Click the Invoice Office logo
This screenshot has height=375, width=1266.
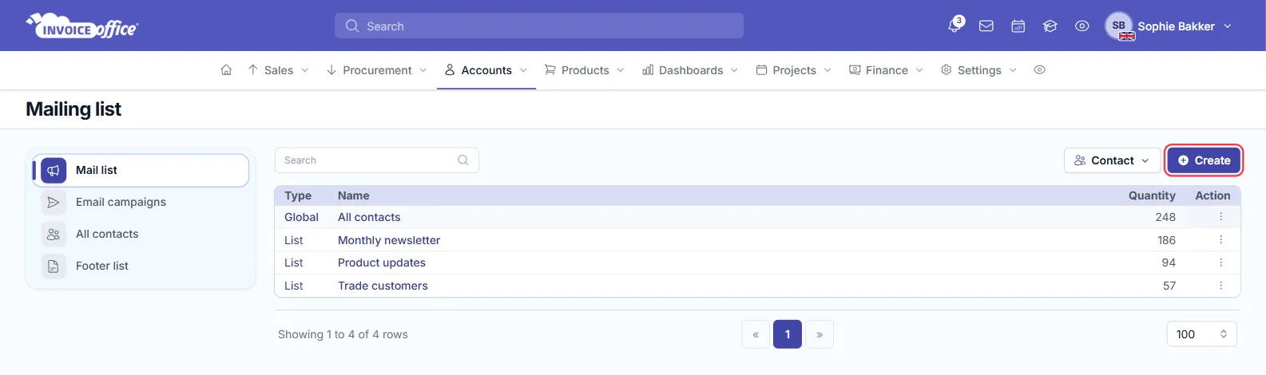tap(82, 26)
